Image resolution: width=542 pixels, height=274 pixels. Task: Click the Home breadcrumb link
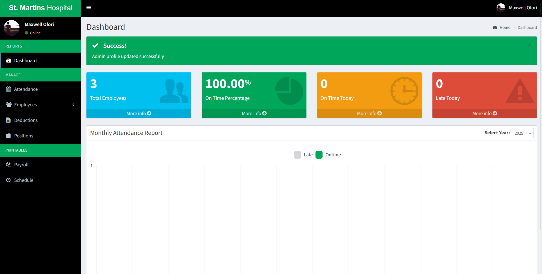[x=504, y=27]
